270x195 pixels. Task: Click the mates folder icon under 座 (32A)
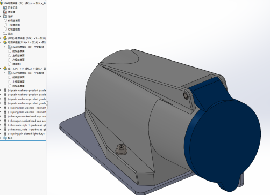[10, 73]
